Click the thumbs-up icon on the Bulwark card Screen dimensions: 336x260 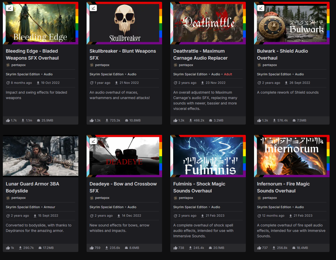pos(259,120)
